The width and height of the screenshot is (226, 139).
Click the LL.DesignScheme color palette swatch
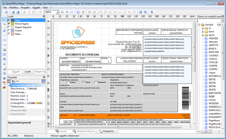coord(35,103)
